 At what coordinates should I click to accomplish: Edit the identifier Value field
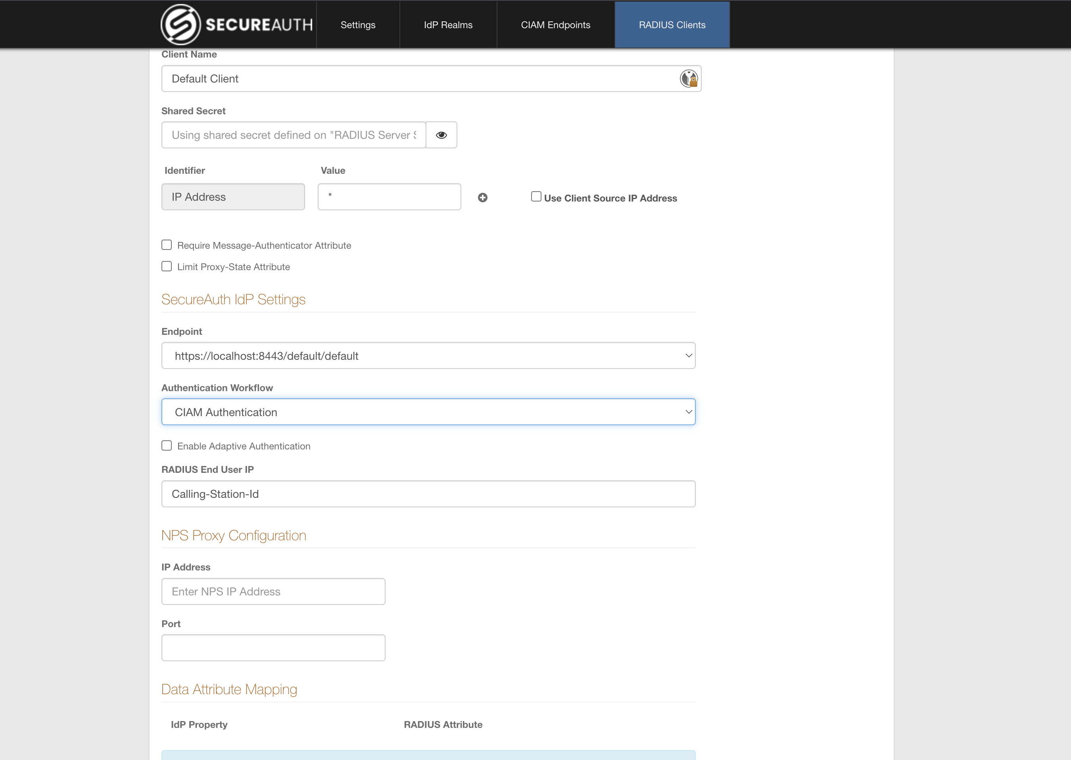coord(389,197)
